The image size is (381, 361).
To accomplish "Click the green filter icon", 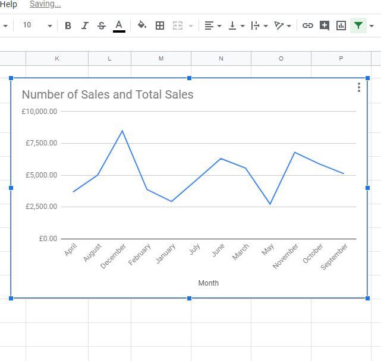I will coord(358,26).
